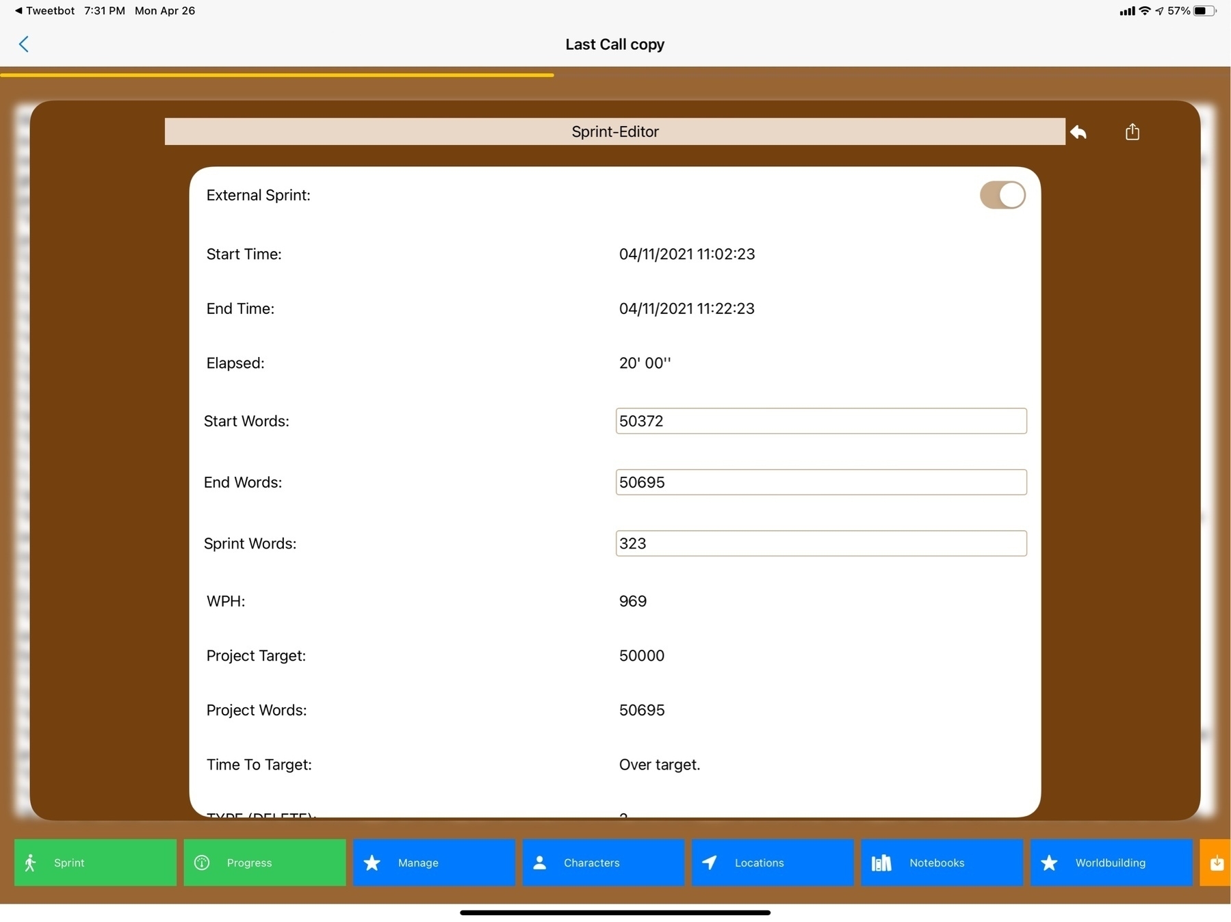Open the Manage tab
Viewport: 1231px width, 922px height.
pyautogui.click(x=434, y=862)
